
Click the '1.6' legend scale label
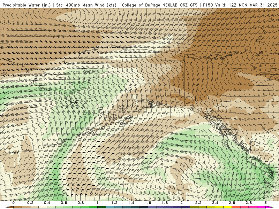click(148, 203)
